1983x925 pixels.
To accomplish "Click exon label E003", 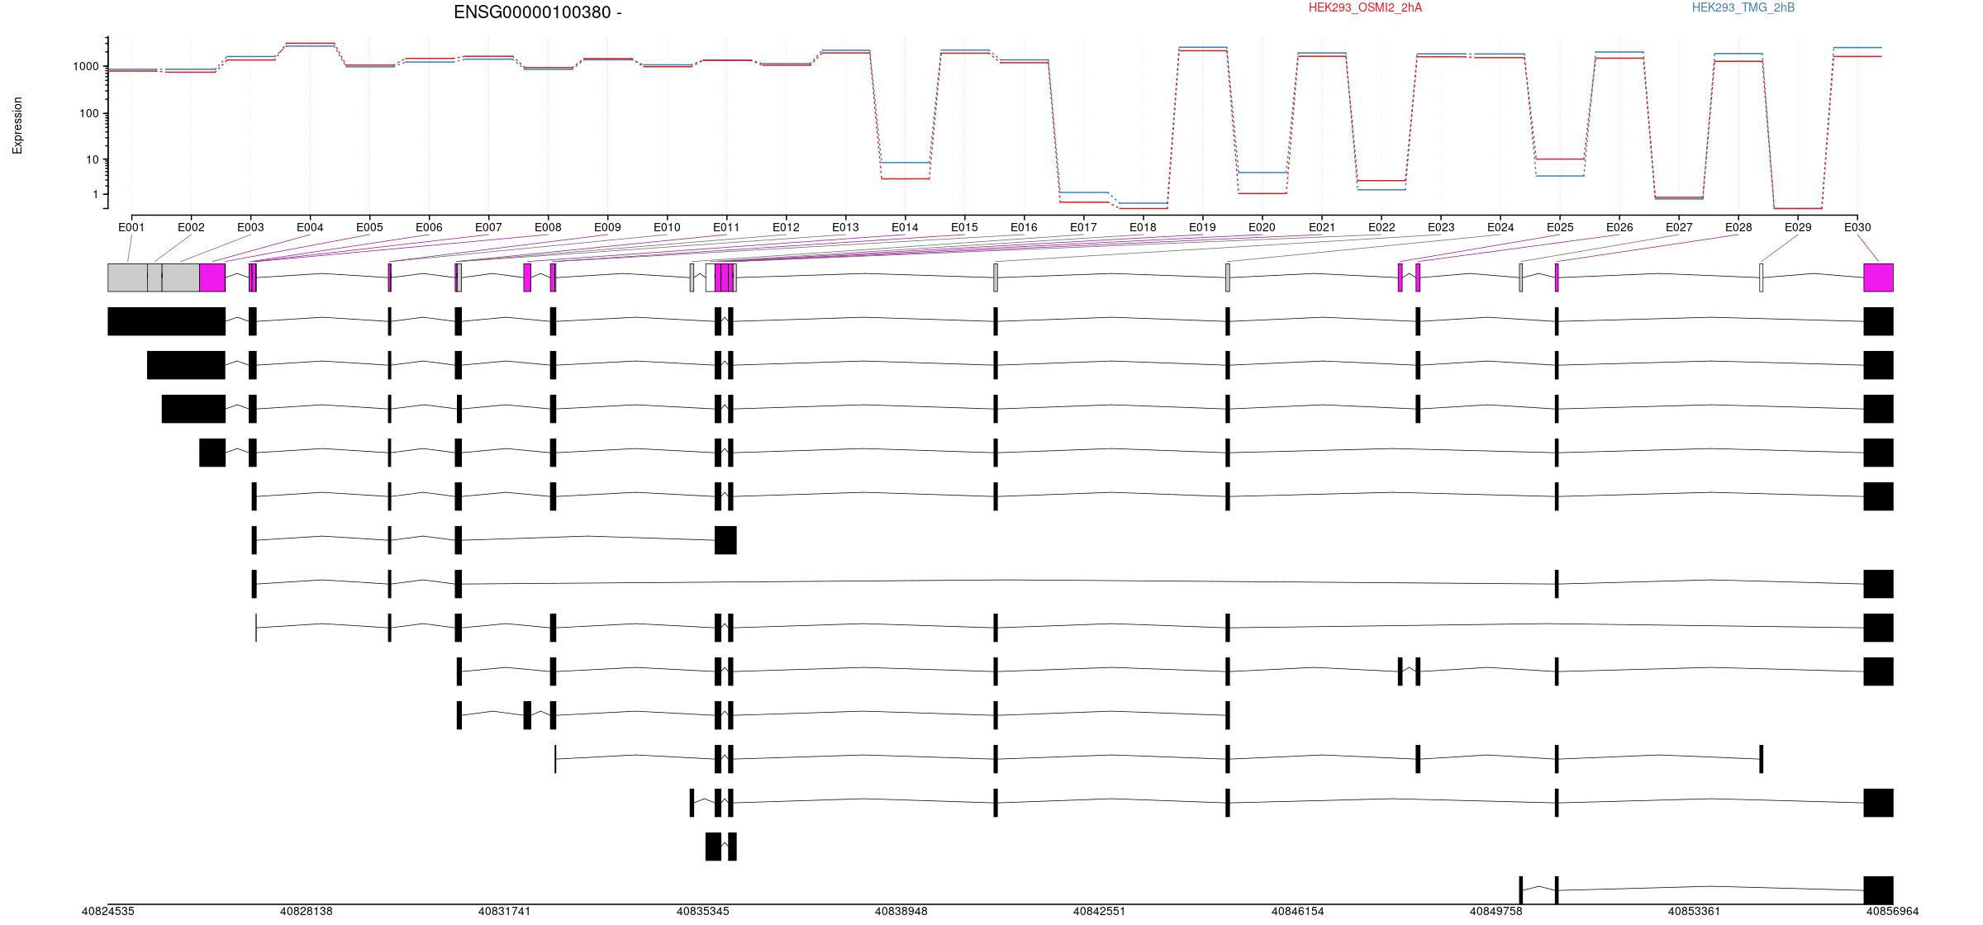I will point(250,227).
